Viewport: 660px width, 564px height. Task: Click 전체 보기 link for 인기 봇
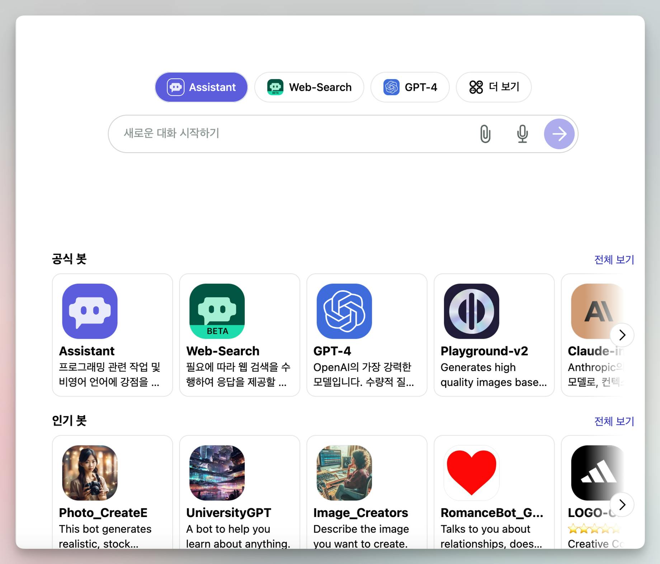(614, 421)
